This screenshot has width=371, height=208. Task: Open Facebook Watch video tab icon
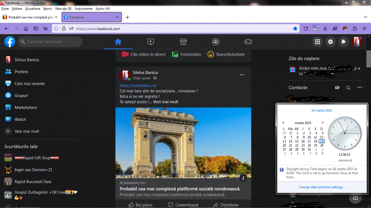[x=151, y=42]
